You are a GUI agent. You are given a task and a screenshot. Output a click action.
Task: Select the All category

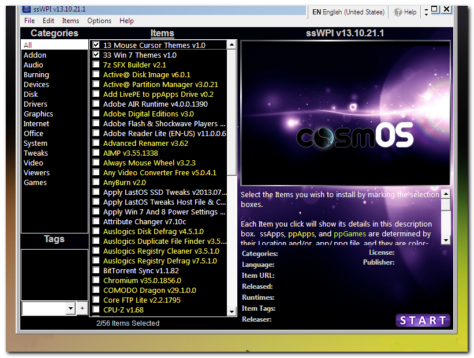(54, 45)
